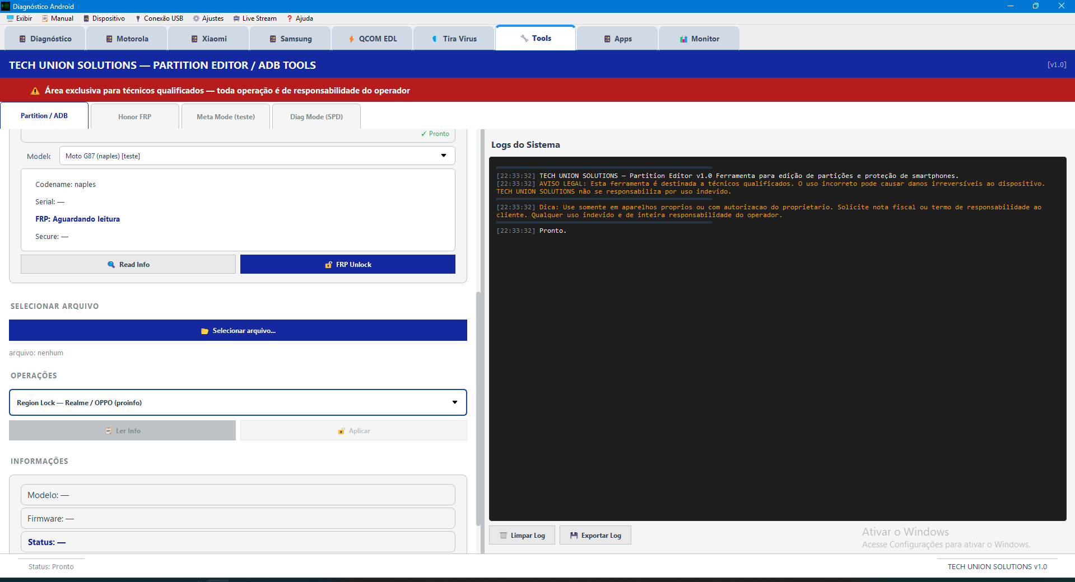Switch to the Tira Virus tab
Viewport: 1075px width, 582px height.
454,39
